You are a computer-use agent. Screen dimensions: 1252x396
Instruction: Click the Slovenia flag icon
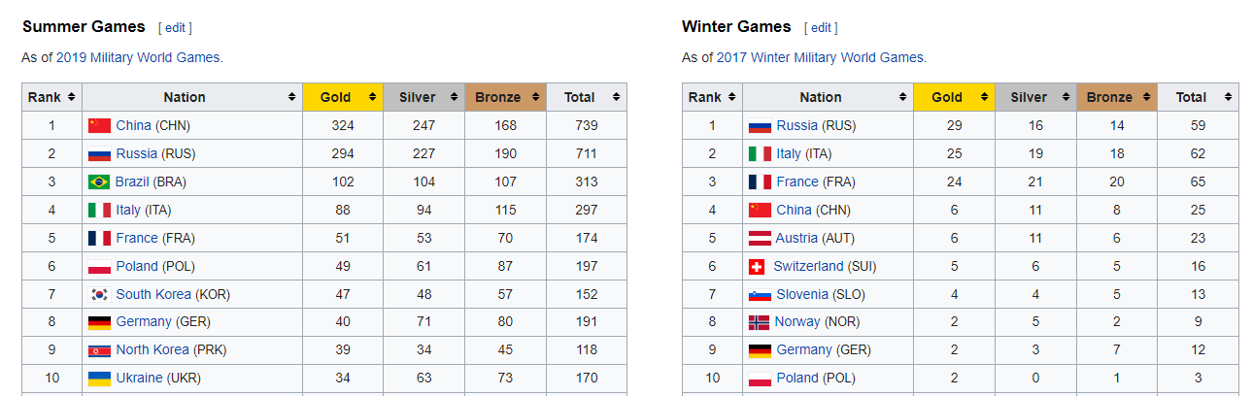759,294
